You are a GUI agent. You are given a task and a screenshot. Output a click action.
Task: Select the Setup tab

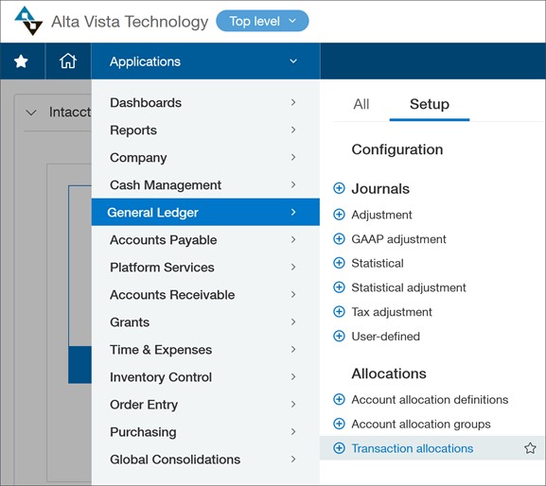430,104
